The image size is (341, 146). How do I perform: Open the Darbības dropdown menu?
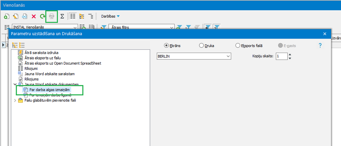[x=110, y=16]
